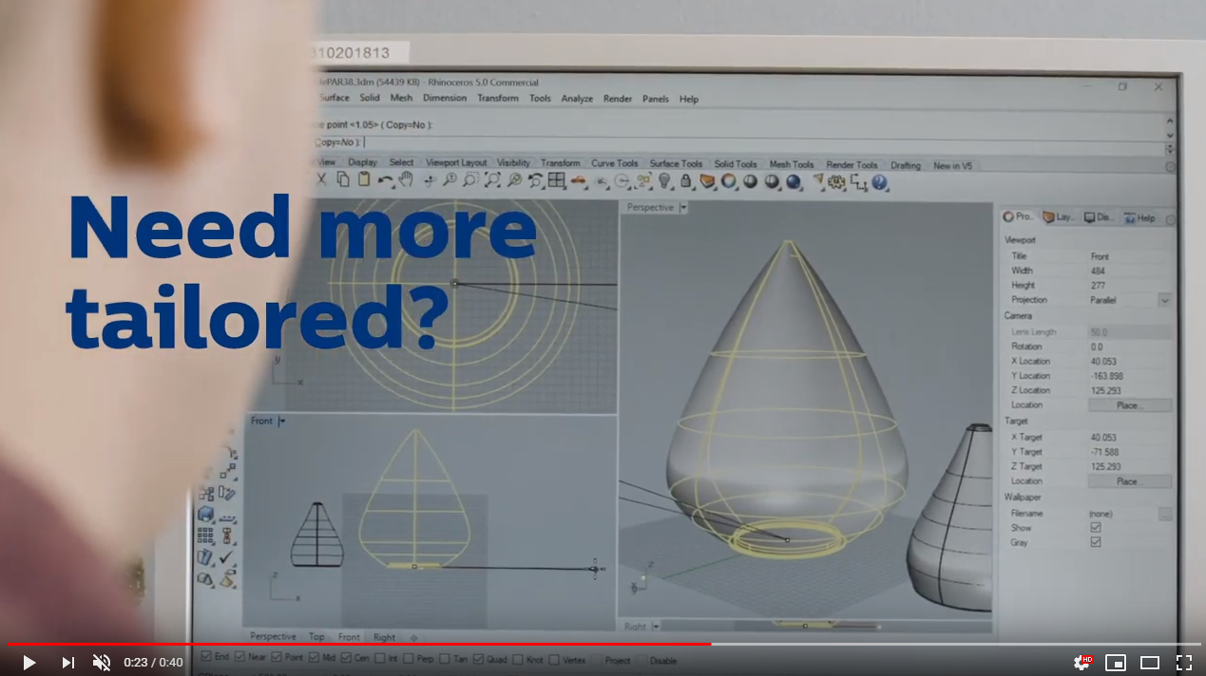Open the Projection Parallel dropdown
Viewport: 1206px width, 676px height.
click(x=1166, y=300)
